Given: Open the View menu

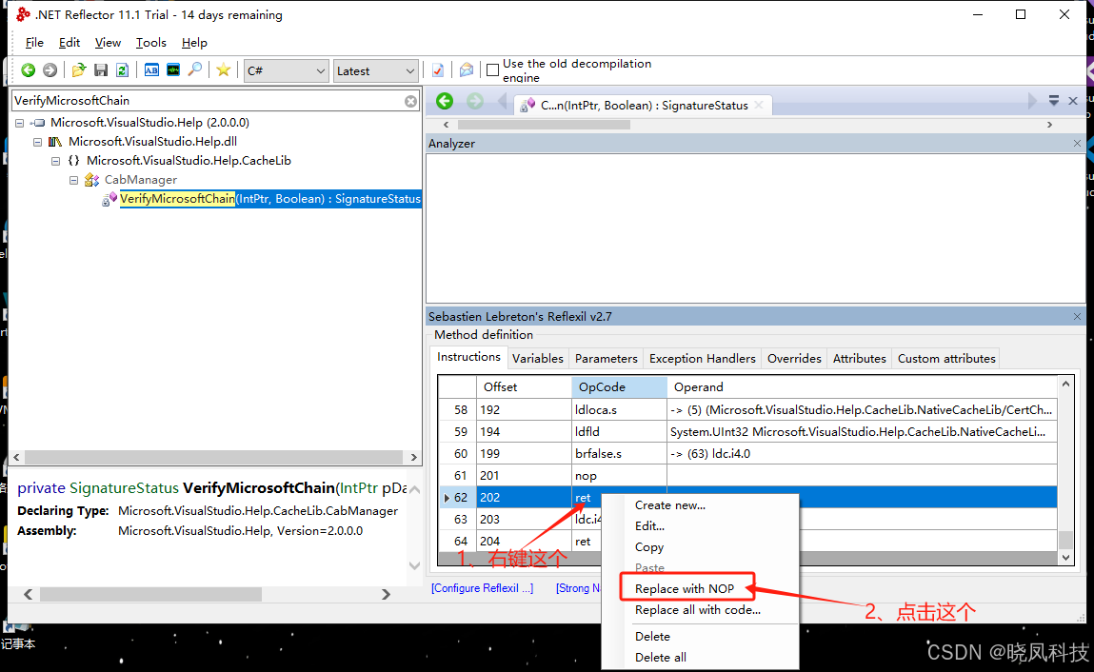Looking at the screenshot, I should tap(108, 43).
